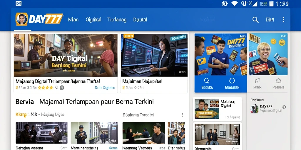This screenshot has width=301, height=150.
Task: Click the alarm icon in status bar
Action: (x=225, y=4)
